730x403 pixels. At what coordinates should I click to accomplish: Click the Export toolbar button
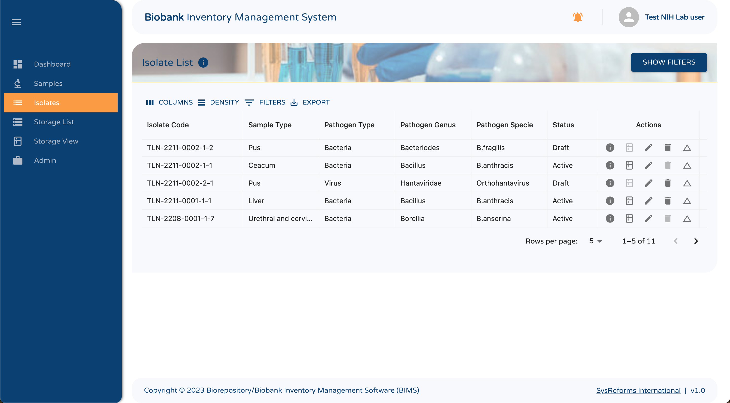pyautogui.click(x=310, y=102)
